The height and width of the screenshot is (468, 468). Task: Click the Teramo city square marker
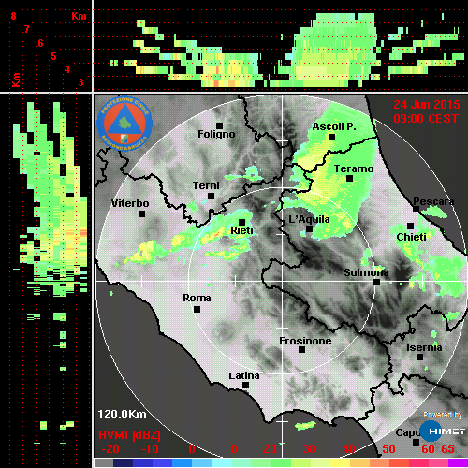pyautogui.click(x=350, y=179)
